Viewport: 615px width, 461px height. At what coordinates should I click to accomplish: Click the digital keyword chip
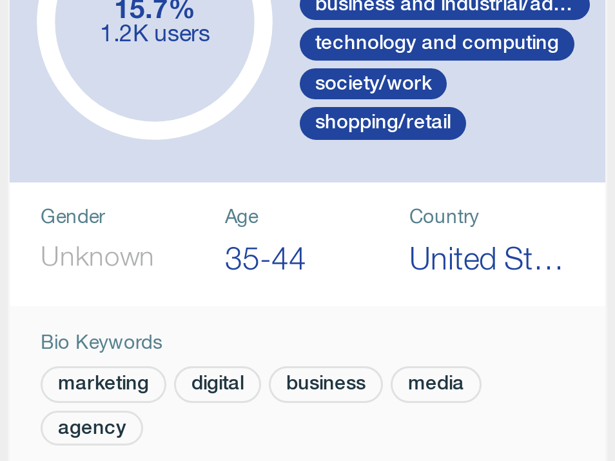[217, 384]
